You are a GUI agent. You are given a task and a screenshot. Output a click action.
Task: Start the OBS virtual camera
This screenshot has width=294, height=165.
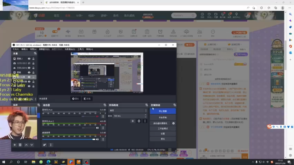pos(160,123)
